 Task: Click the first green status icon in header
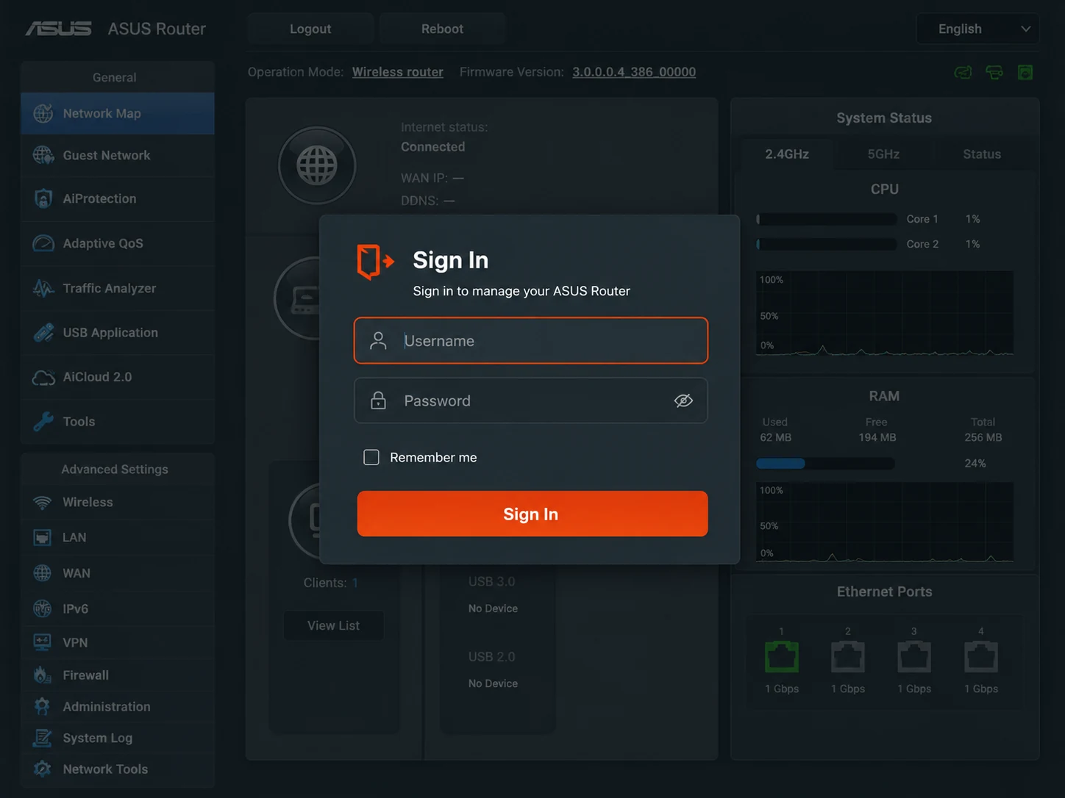tap(963, 72)
